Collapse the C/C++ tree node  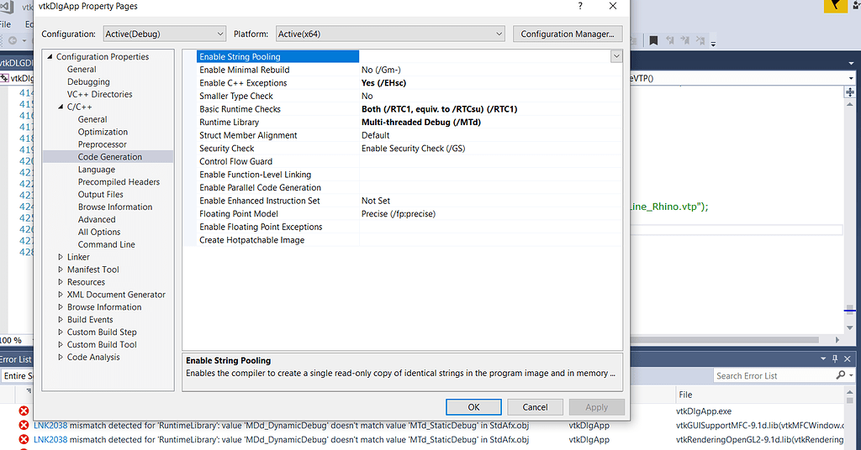click(x=61, y=107)
